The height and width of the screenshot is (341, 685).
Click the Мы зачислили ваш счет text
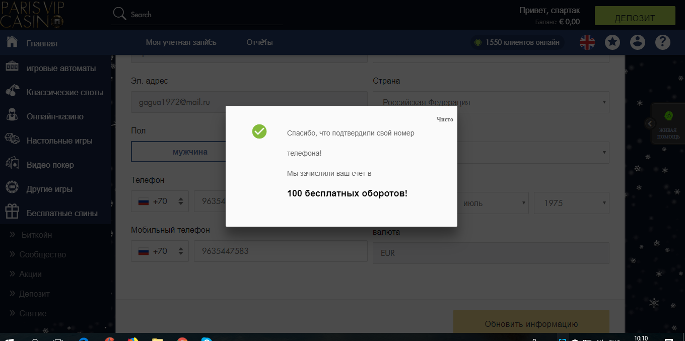point(329,173)
